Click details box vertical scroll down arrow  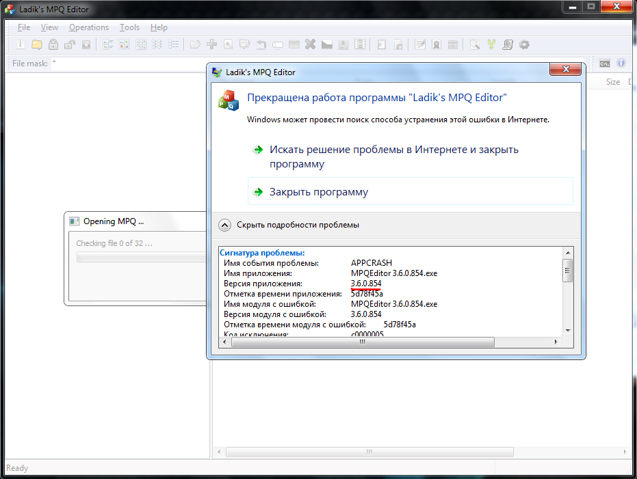pos(568,331)
